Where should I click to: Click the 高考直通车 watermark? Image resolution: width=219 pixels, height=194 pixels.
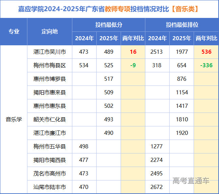pos(191,181)
